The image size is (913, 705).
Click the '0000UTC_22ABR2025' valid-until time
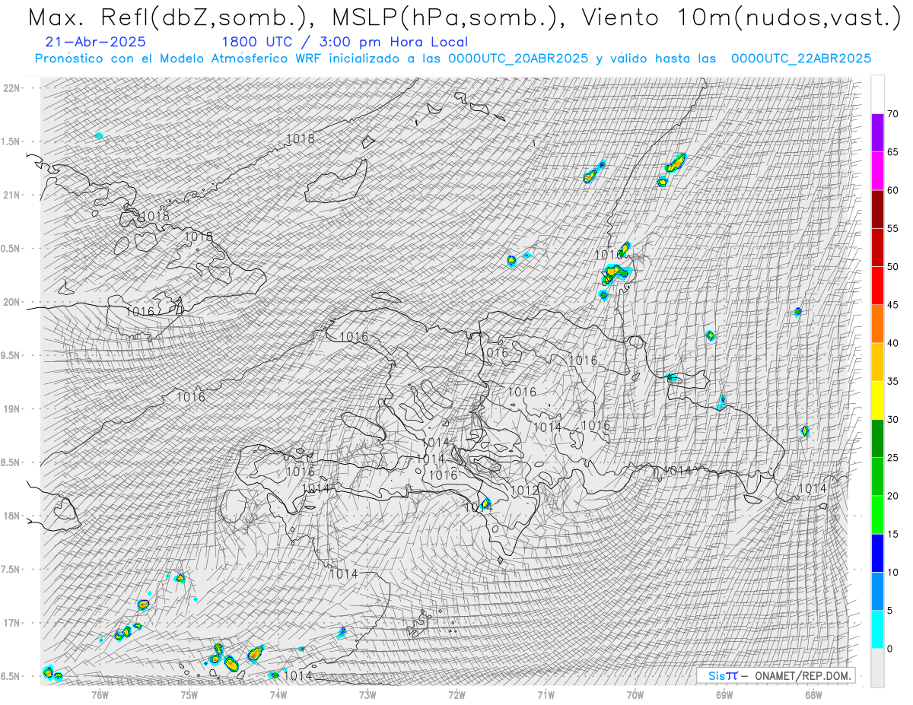[801, 59]
